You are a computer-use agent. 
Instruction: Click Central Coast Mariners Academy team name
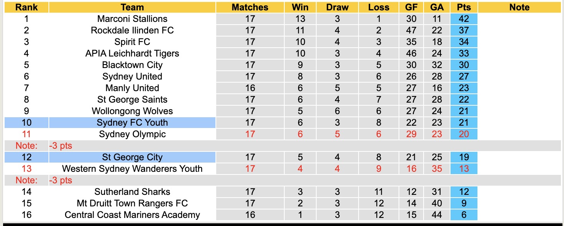[132, 215]
